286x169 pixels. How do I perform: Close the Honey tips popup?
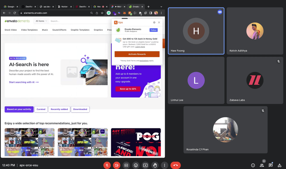click(x=159, y=22)
